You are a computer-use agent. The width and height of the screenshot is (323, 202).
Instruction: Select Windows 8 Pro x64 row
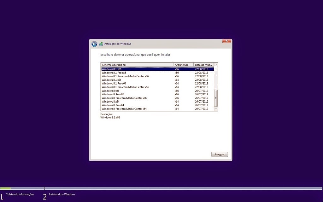(158, 105)
